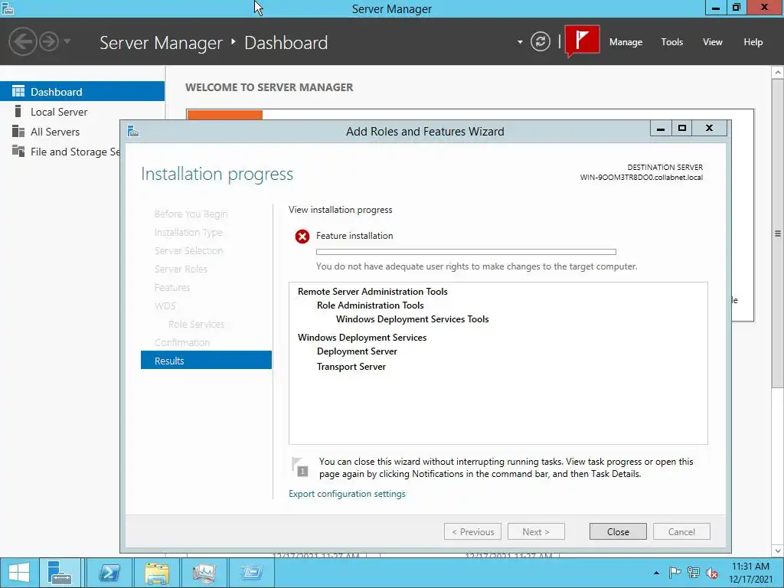This screenshot has height=588, width=784.
Task: Click the Action Center flag in tray
Action: [675, 573]
